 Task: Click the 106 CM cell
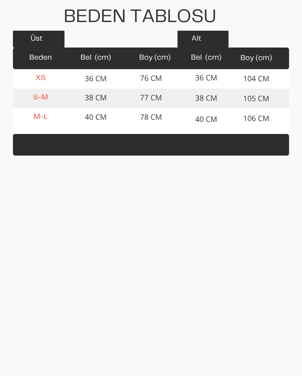(x=256, y=118)
